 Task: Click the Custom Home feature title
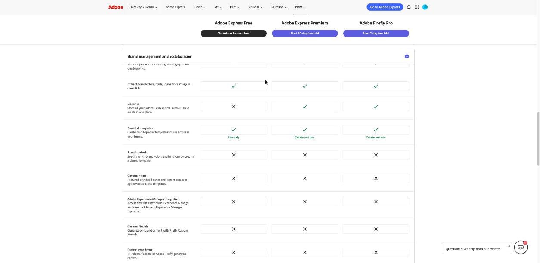(x=137, y=176)
